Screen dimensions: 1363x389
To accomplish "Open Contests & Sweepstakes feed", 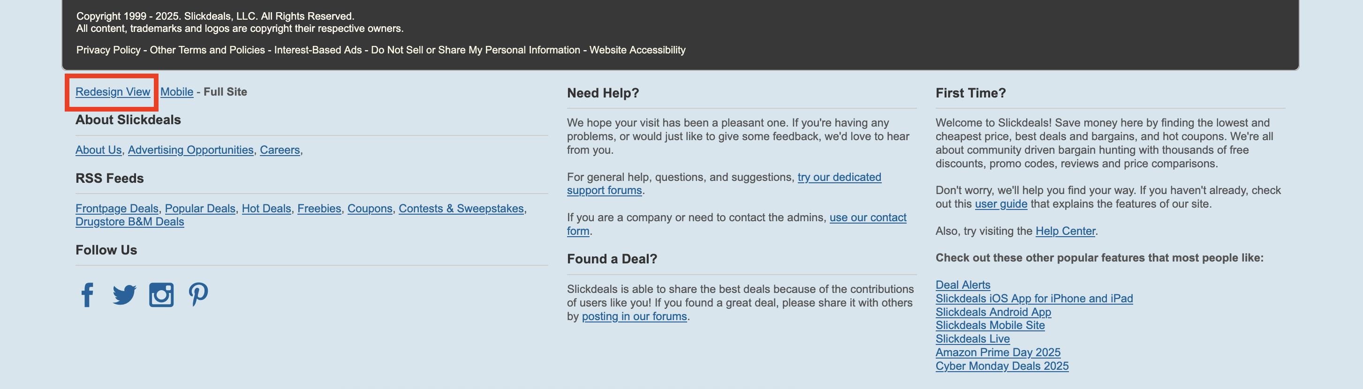I will tap(461, 209).
